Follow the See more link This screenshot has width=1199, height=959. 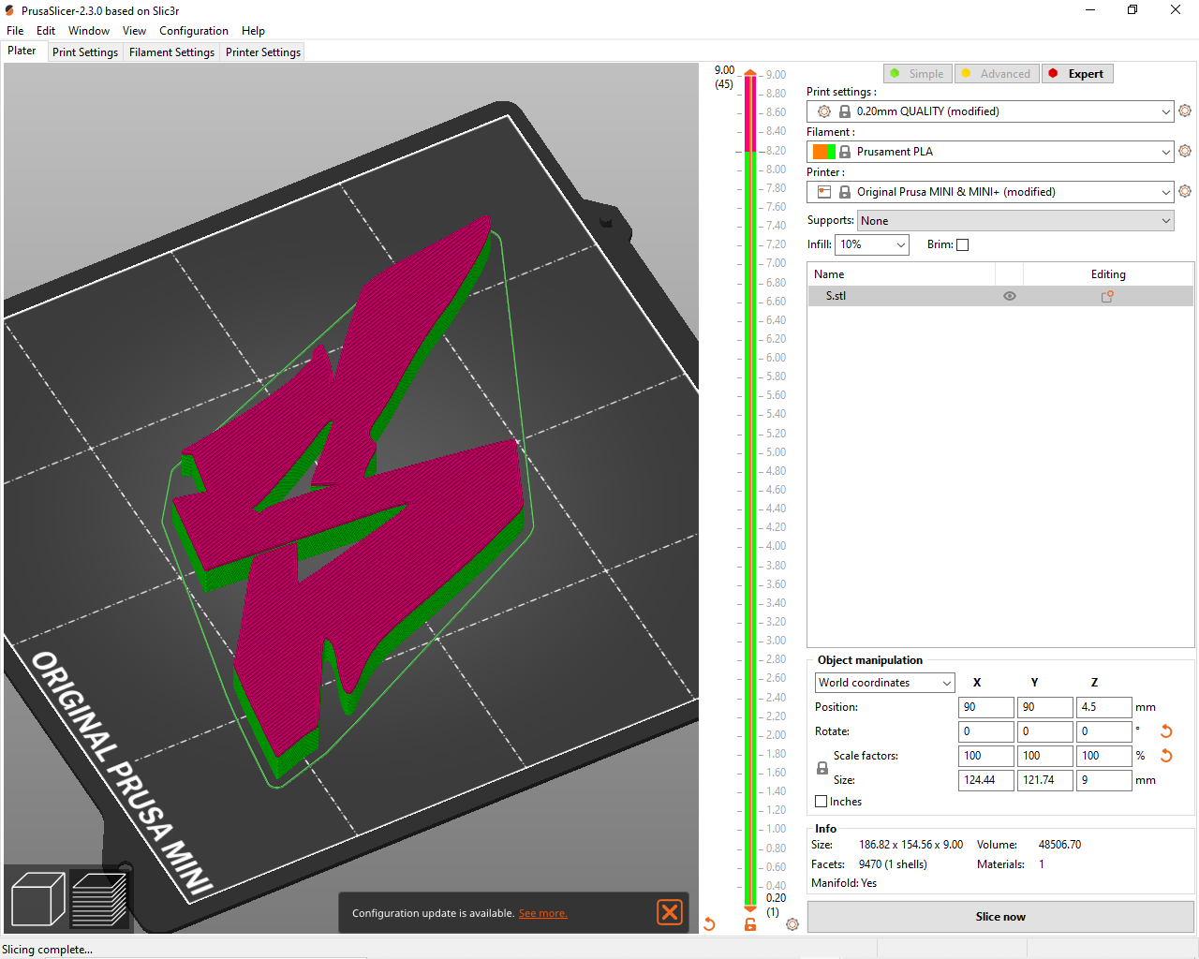click(543, 913)
